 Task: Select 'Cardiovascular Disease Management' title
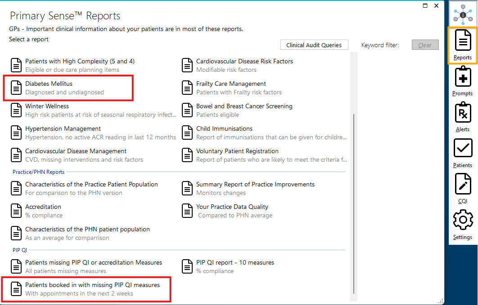tap(76, 151)
